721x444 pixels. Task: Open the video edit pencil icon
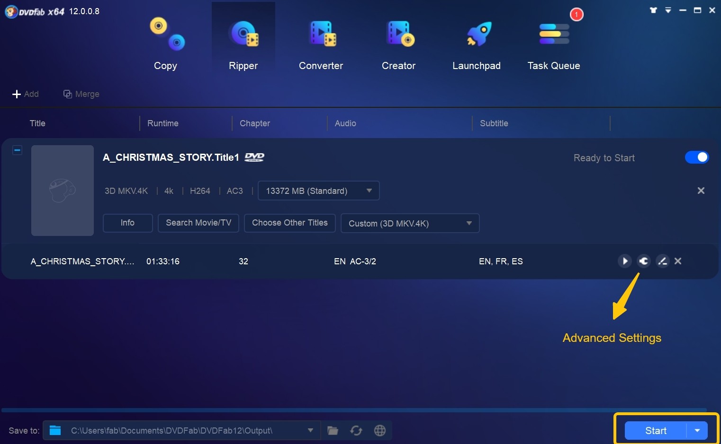click(662, 261)
